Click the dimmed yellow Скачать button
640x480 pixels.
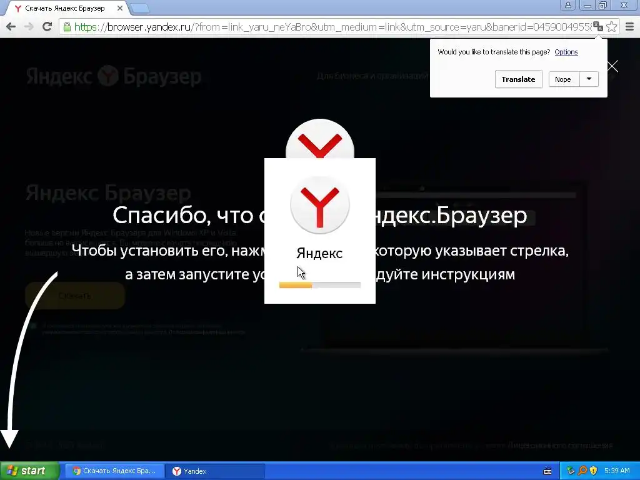click(75, 296)
